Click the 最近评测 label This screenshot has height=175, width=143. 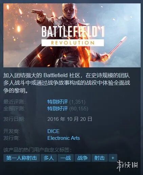[x=15, y=102]
